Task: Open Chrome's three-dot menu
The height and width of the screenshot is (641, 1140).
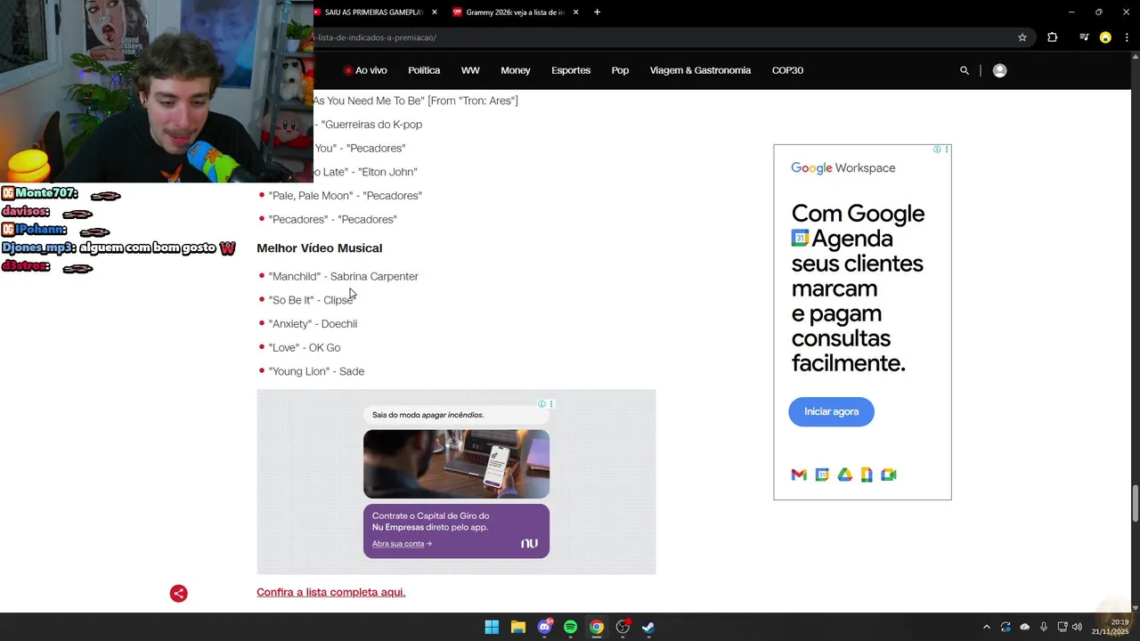Action: (1127, 37)
